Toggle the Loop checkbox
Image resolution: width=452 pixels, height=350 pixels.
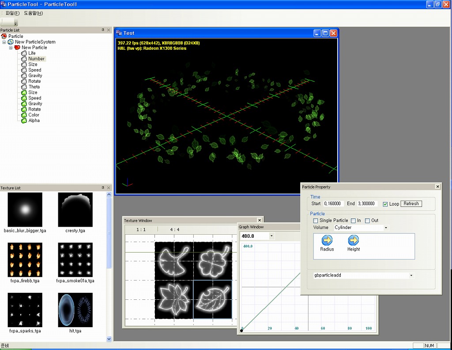(x=385, y=204)
